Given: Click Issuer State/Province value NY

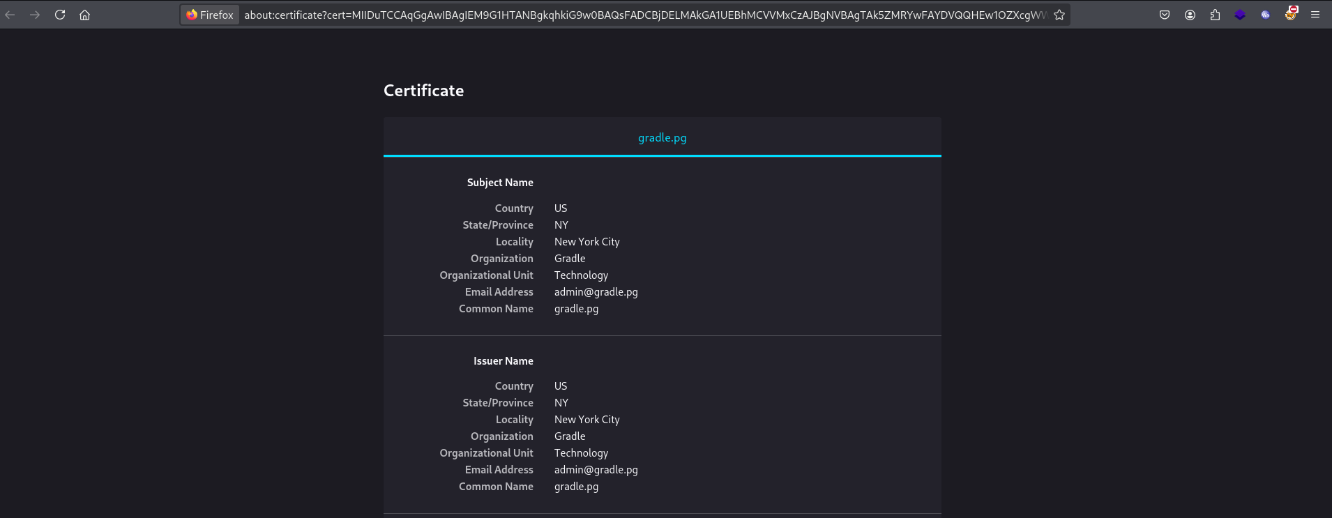Looking at the screenshot, I should (561, 403).
